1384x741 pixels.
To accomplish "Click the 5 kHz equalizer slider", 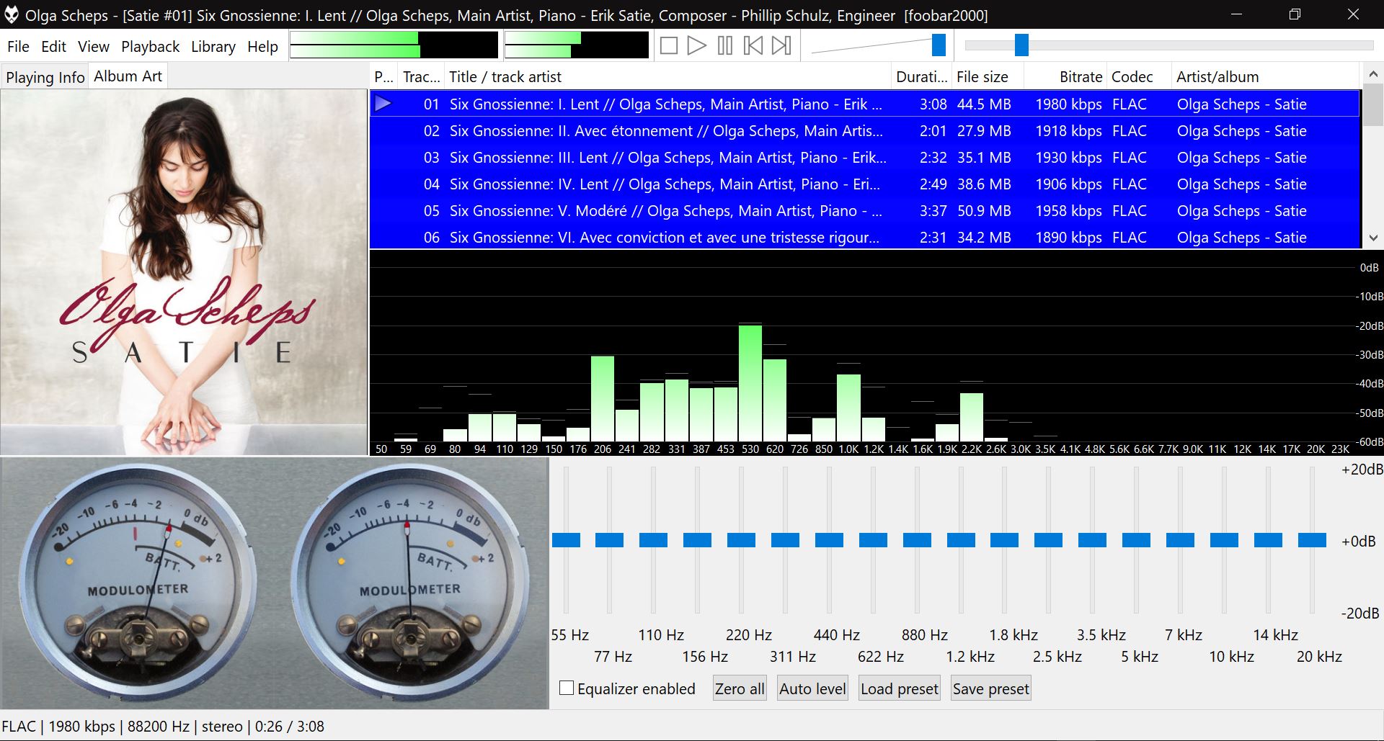I will click(1137, 540).
